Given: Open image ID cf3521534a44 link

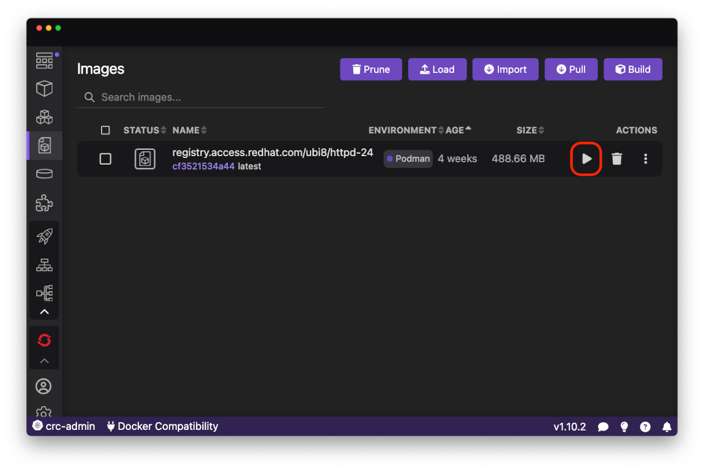Looking at the screenshot, I should tap(203, 166).
